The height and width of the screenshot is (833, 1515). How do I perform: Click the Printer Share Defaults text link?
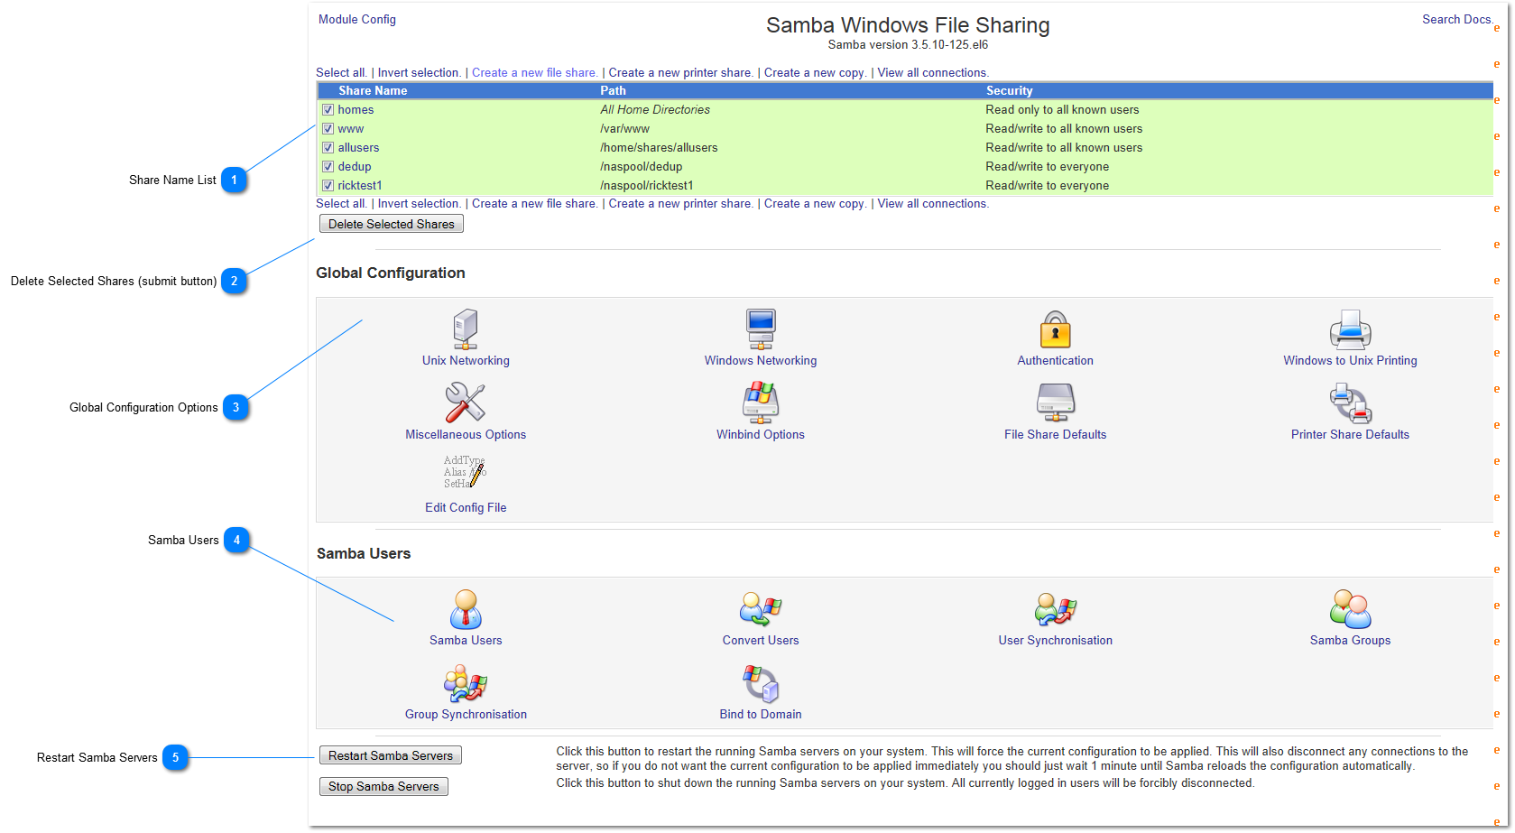point(1350,434)
